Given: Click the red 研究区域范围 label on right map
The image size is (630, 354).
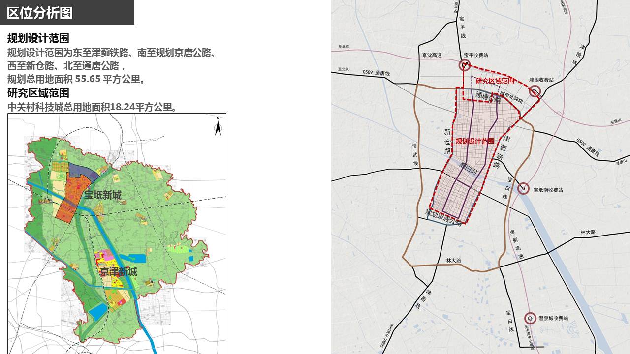Looking at the screenshot, I should pos(495,80).
